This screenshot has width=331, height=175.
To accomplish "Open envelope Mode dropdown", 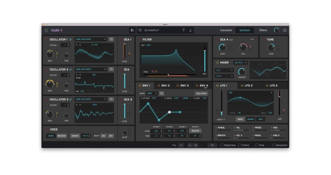I will click(152, 94).
